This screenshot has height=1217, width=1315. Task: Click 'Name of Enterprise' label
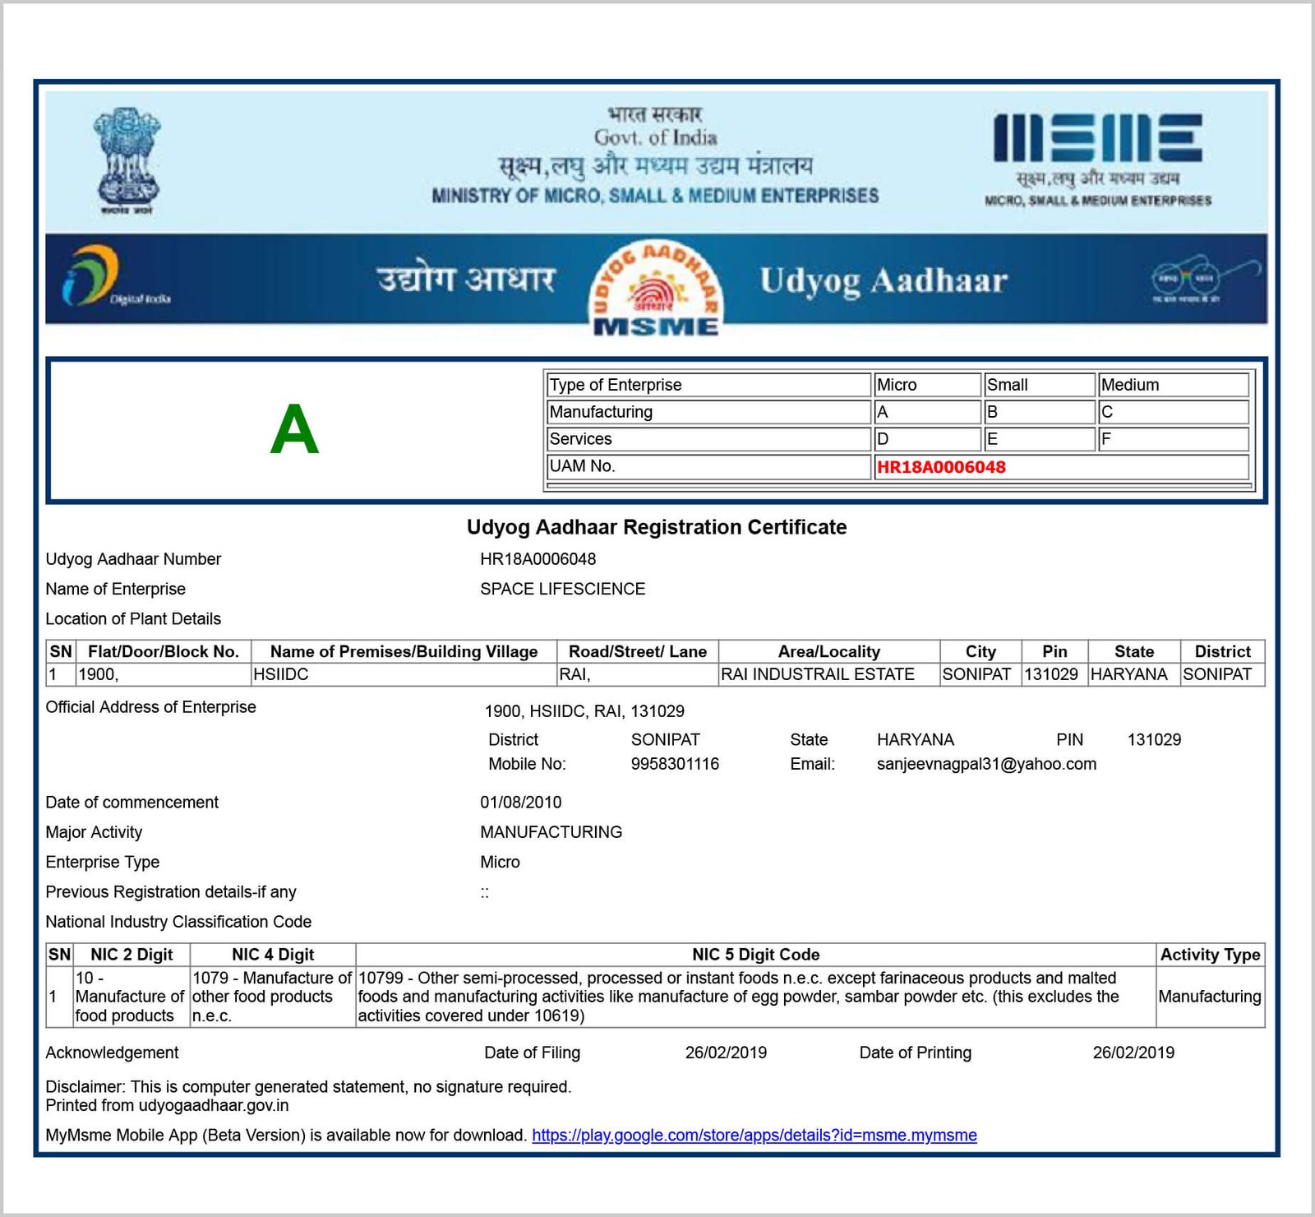coord(115,589)
